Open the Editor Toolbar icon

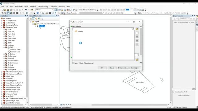click(56, 10)
